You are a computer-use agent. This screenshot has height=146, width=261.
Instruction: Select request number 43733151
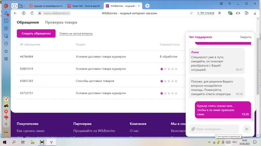click(26, 93)
